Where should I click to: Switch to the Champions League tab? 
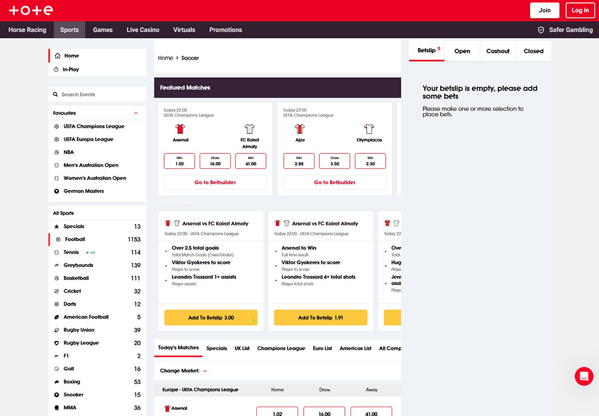point(281,348)
